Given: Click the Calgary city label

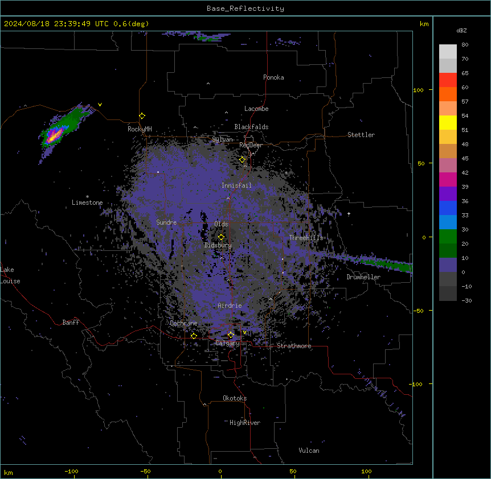Looking at the screenshot, I should click(x=227, y=343).
